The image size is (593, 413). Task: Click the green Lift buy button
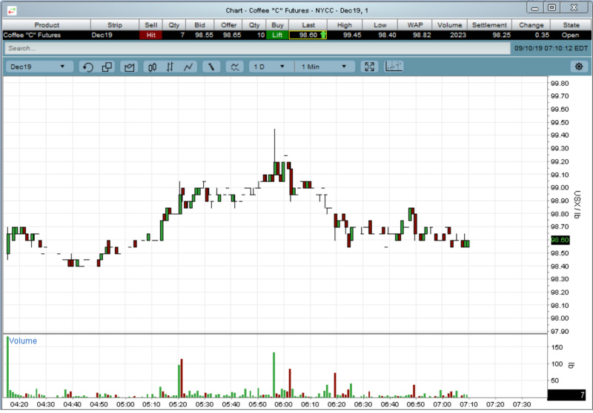(x=277, y=35)
